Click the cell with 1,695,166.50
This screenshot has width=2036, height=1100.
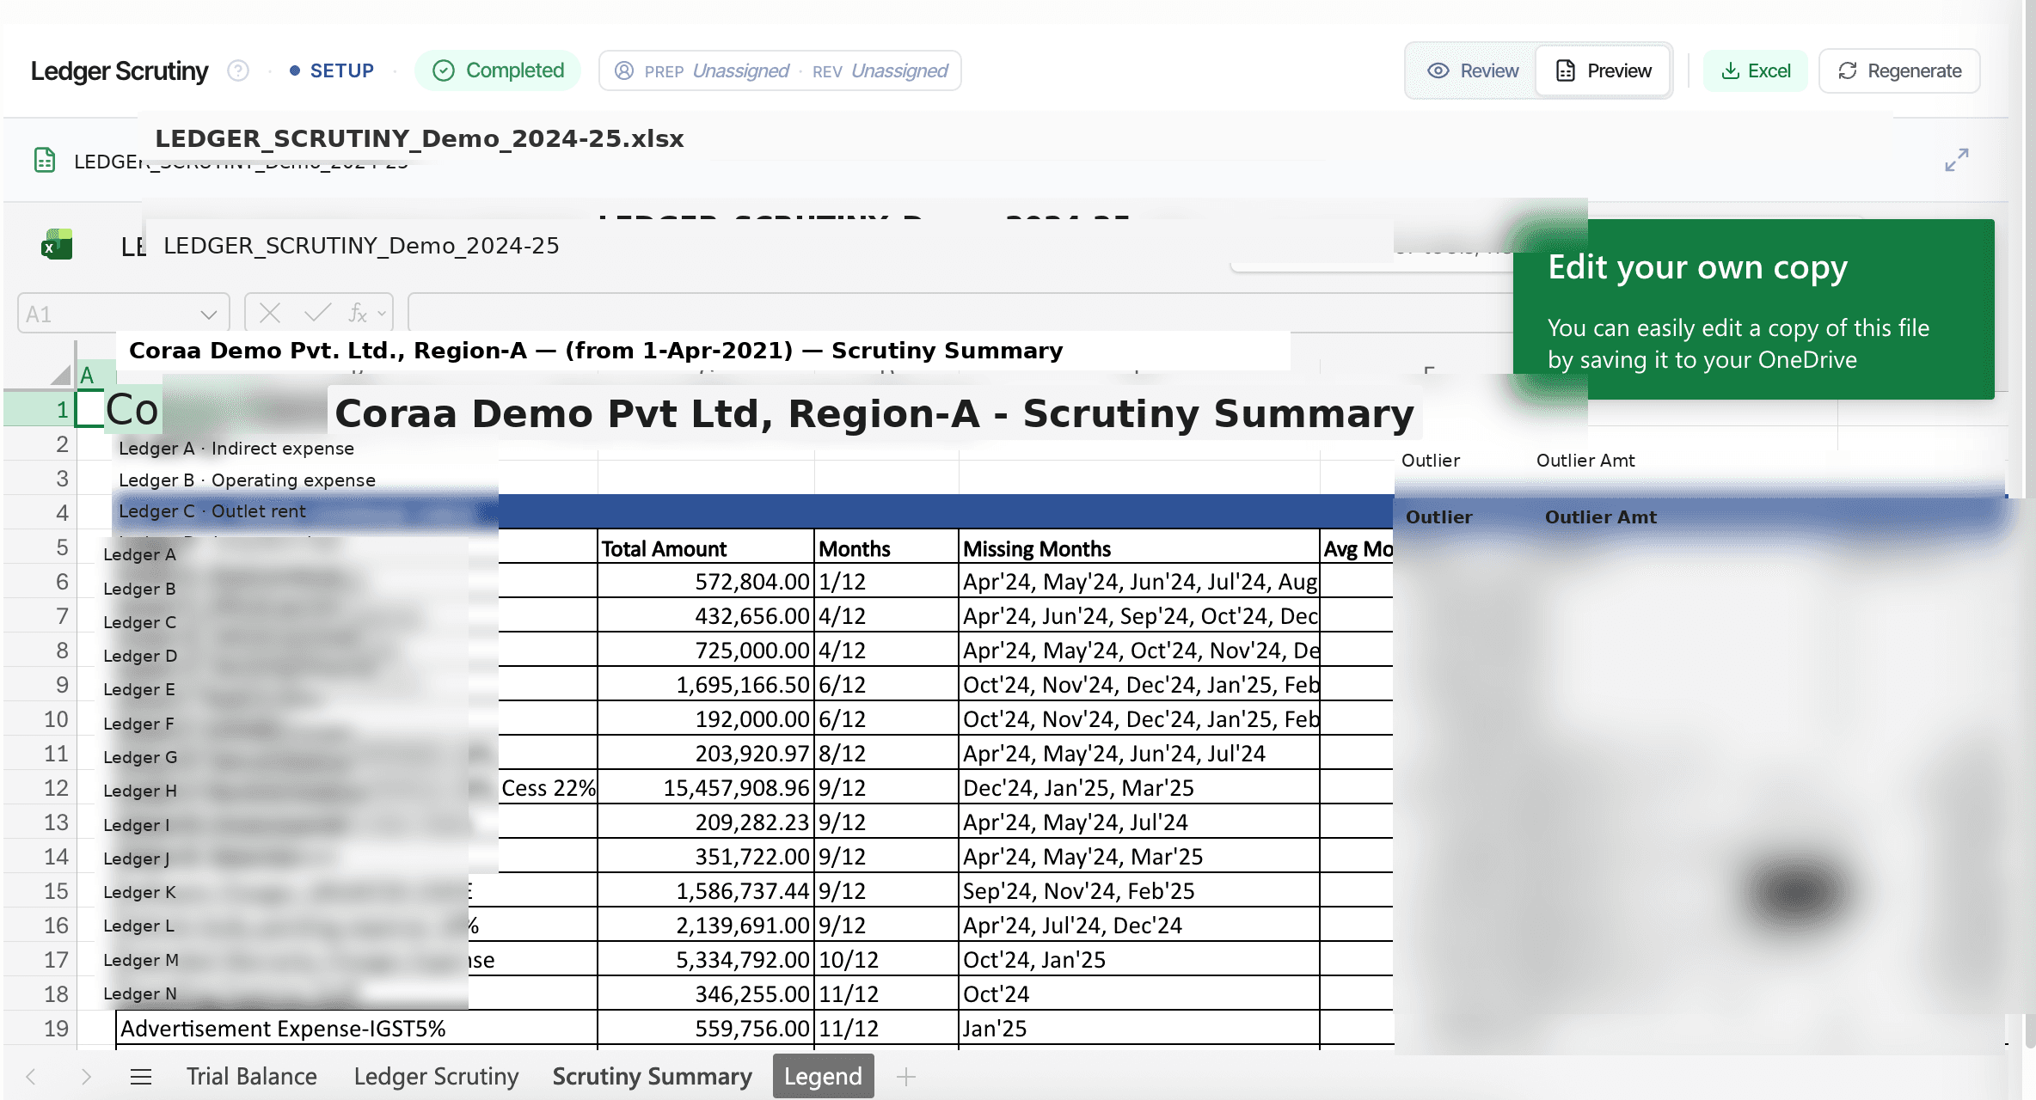point(706,685)
